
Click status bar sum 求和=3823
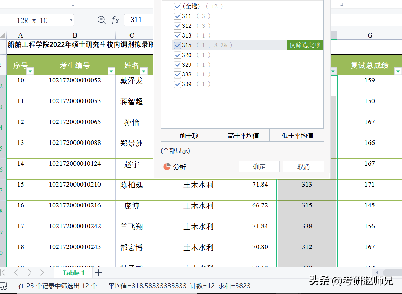234,286
